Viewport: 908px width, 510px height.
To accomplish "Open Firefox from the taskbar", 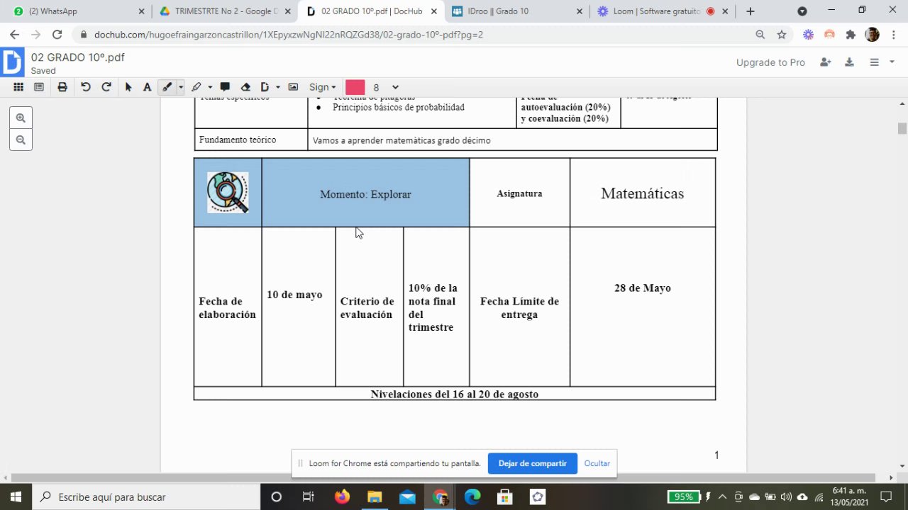I will click(342, 497).
